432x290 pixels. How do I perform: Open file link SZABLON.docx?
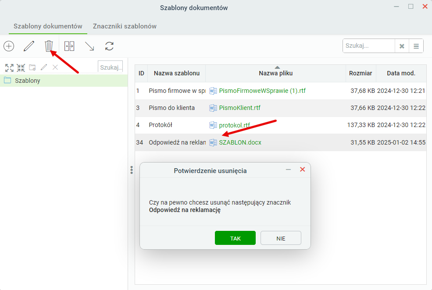click(x=240, y=142)
